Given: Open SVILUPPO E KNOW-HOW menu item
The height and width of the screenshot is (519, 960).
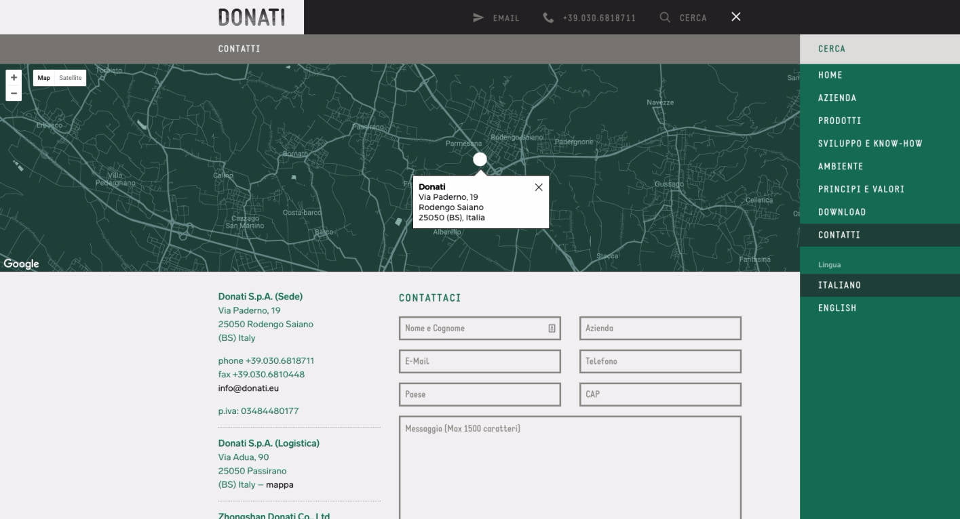Looking at the screenshot, I should (x=880, y=144).
